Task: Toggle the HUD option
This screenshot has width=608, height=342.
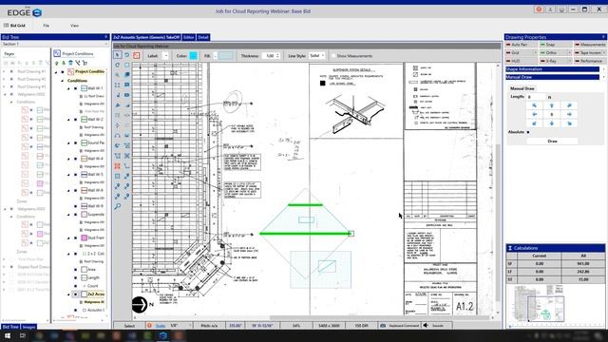Action: 521,61
